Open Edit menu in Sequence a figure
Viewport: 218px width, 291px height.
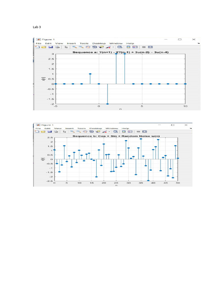48,43
